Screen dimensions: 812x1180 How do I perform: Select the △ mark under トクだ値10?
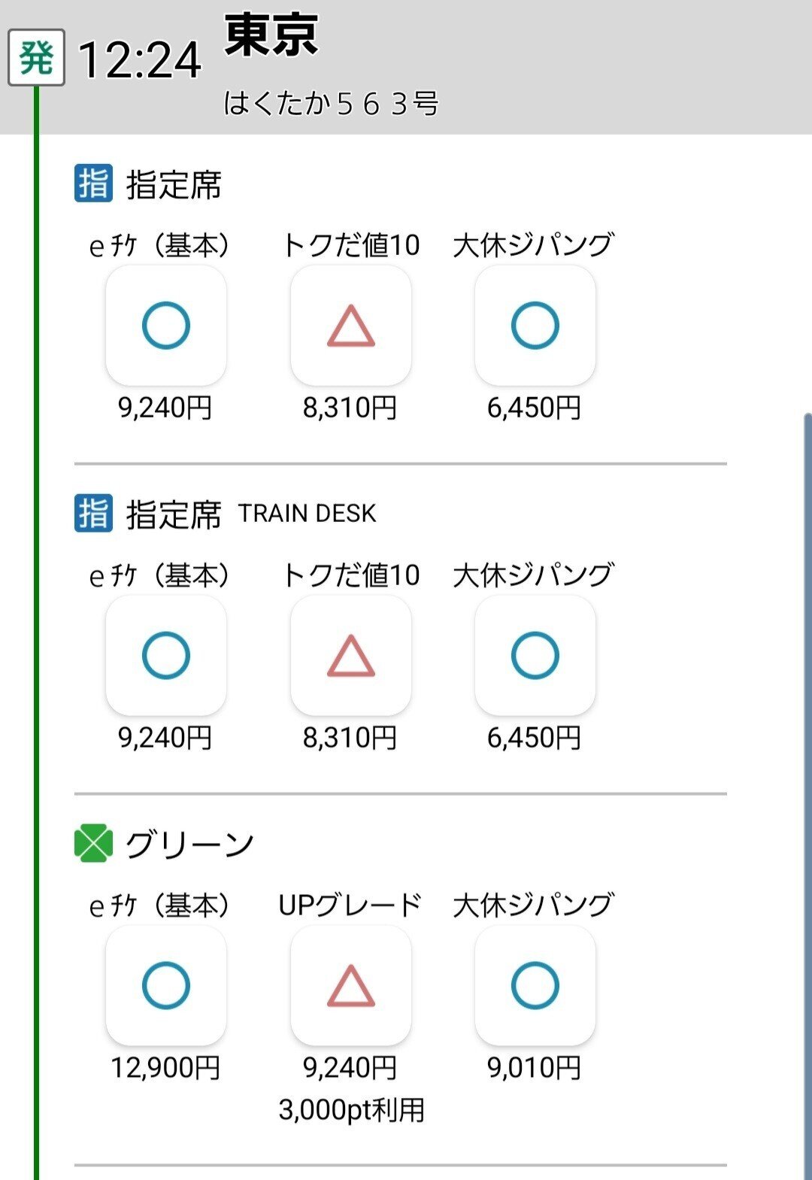tap(350, 326)
